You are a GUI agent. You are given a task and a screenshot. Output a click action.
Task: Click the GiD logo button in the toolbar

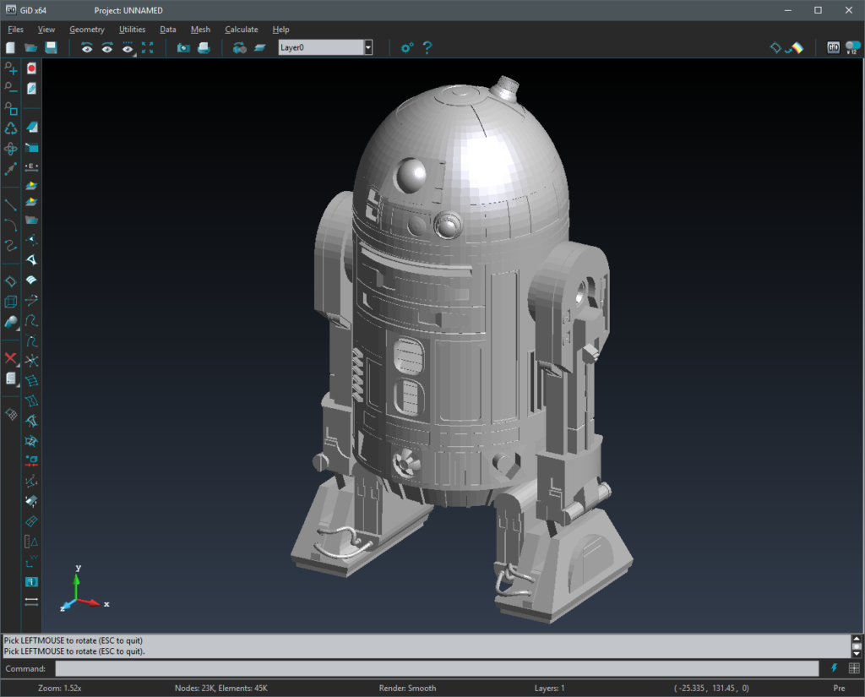pyautogui.click(x=833, y=47)
